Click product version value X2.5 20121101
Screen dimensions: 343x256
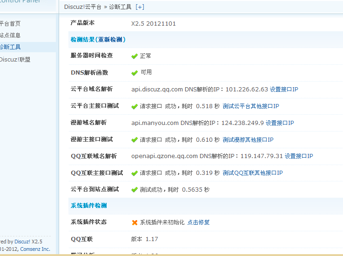click(154, 24)
